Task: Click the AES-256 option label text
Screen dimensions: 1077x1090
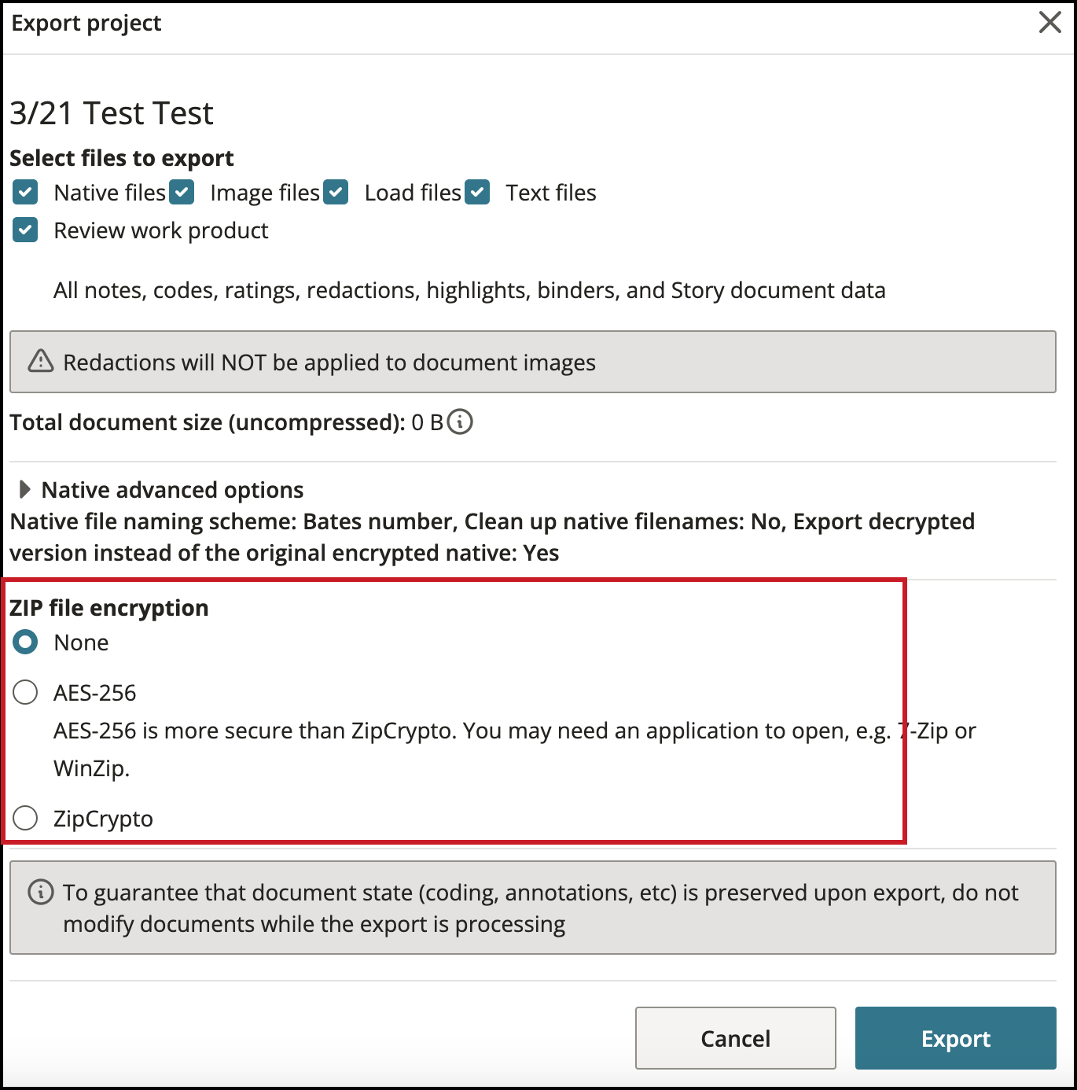Action: tap(95, 693)
